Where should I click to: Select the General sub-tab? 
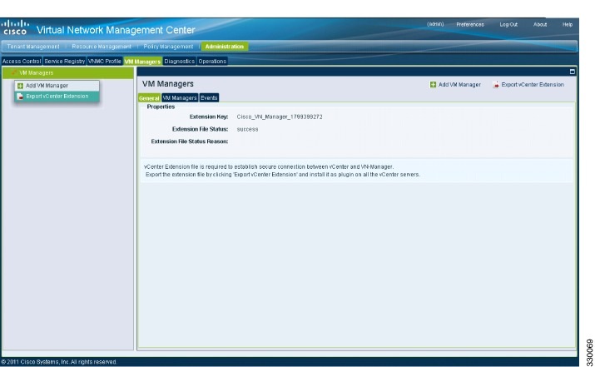pos(149,98)
